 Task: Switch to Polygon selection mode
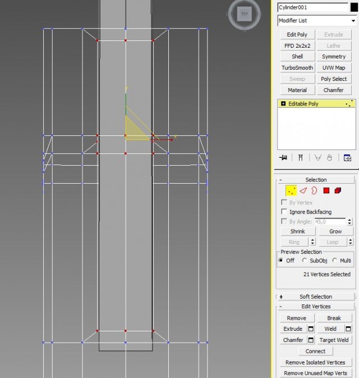point(326,190)
